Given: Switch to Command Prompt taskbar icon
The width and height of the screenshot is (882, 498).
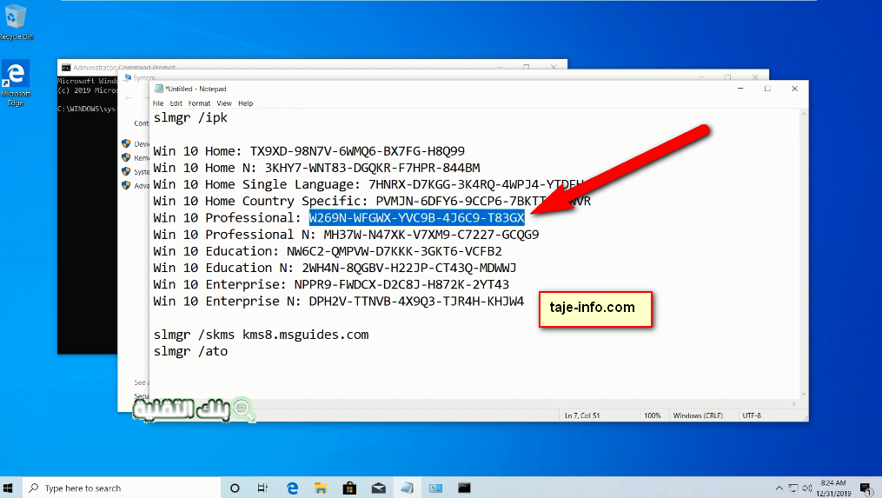Looking at the screenshot, I should (x=464, y=488).
